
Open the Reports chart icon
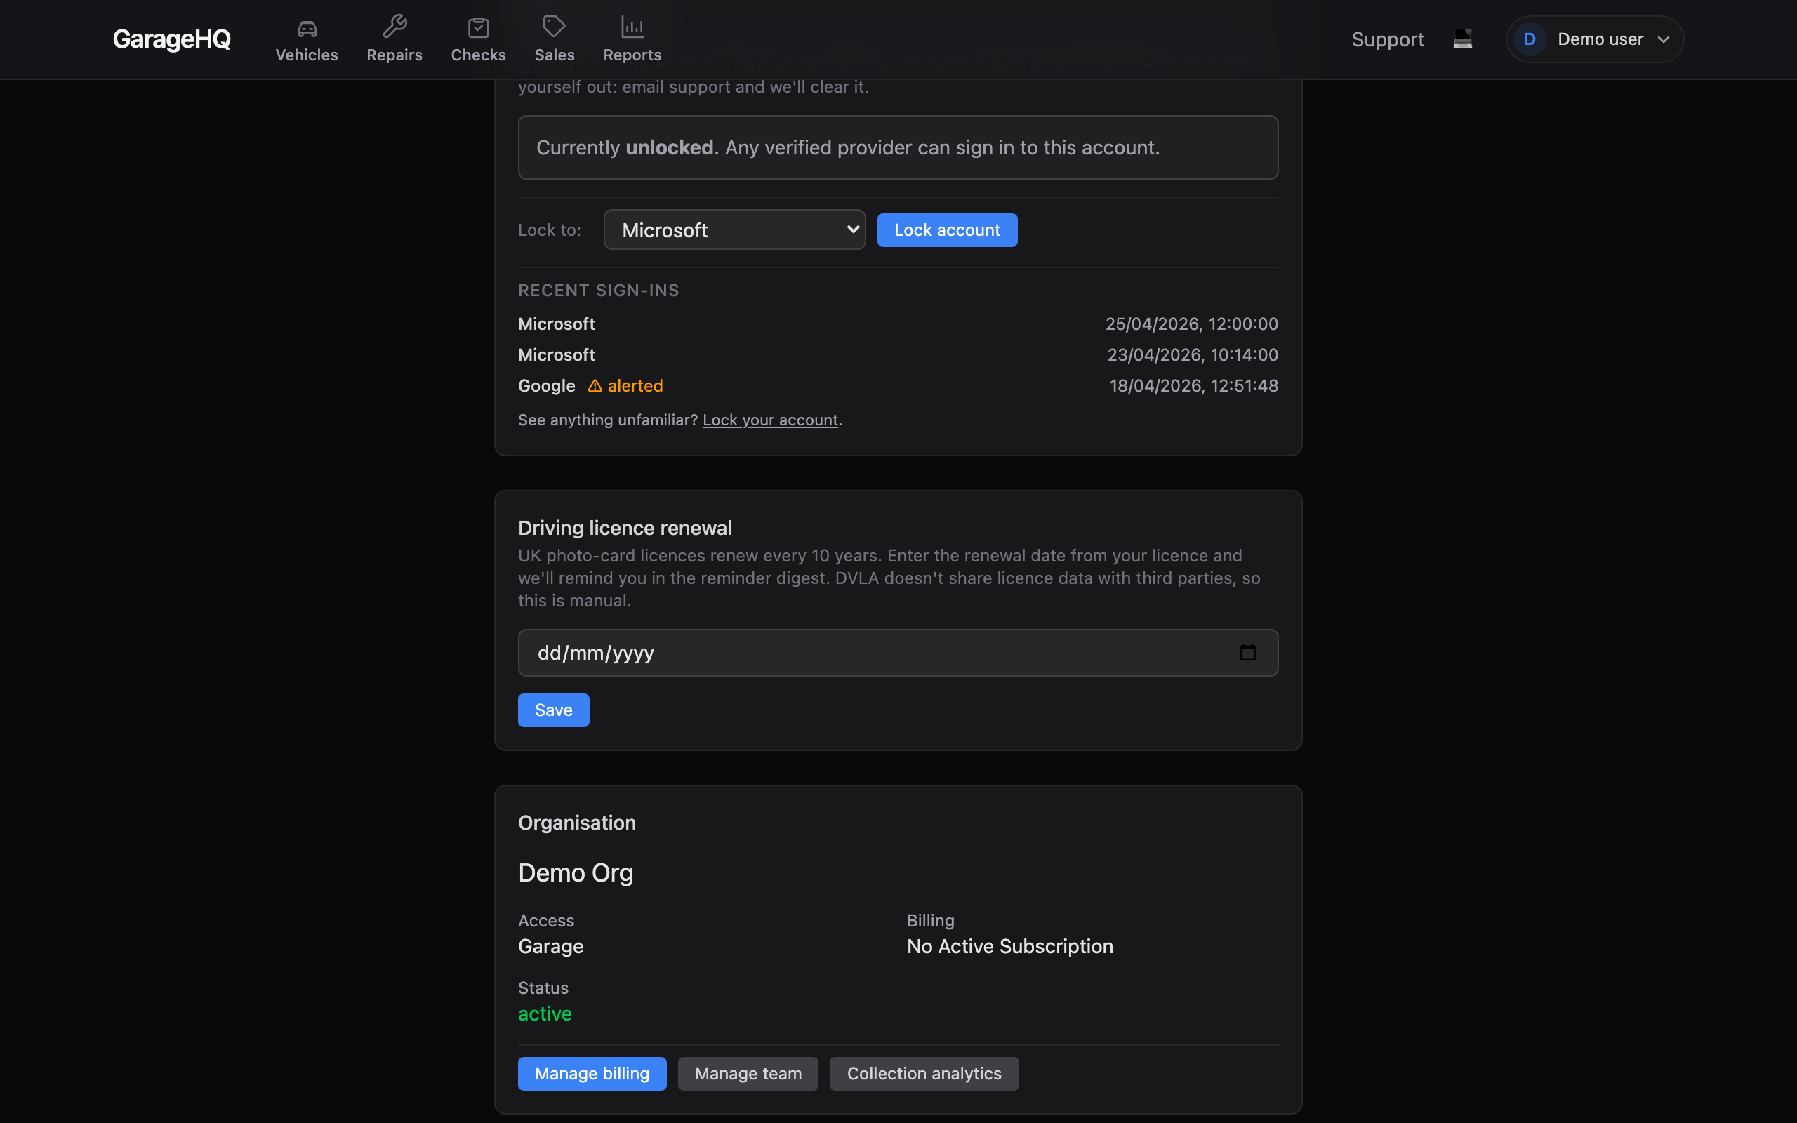[632, 27]
